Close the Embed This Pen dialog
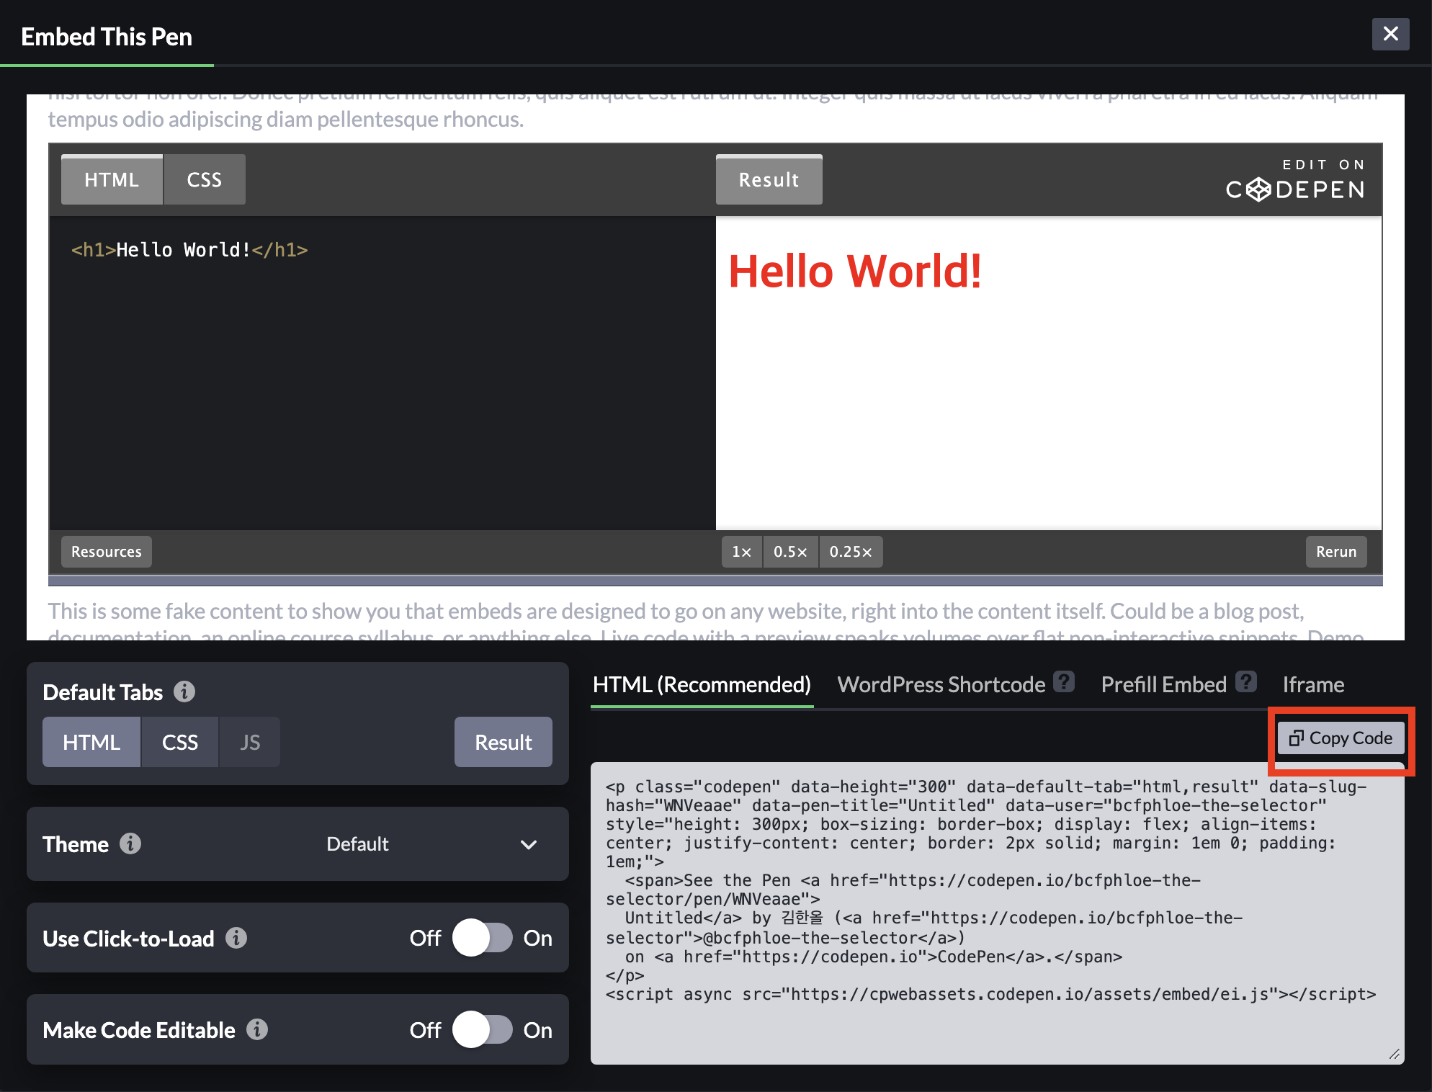This screenshot has height=1092, width=1432. pyautogui.click(x=1390, y=34)
